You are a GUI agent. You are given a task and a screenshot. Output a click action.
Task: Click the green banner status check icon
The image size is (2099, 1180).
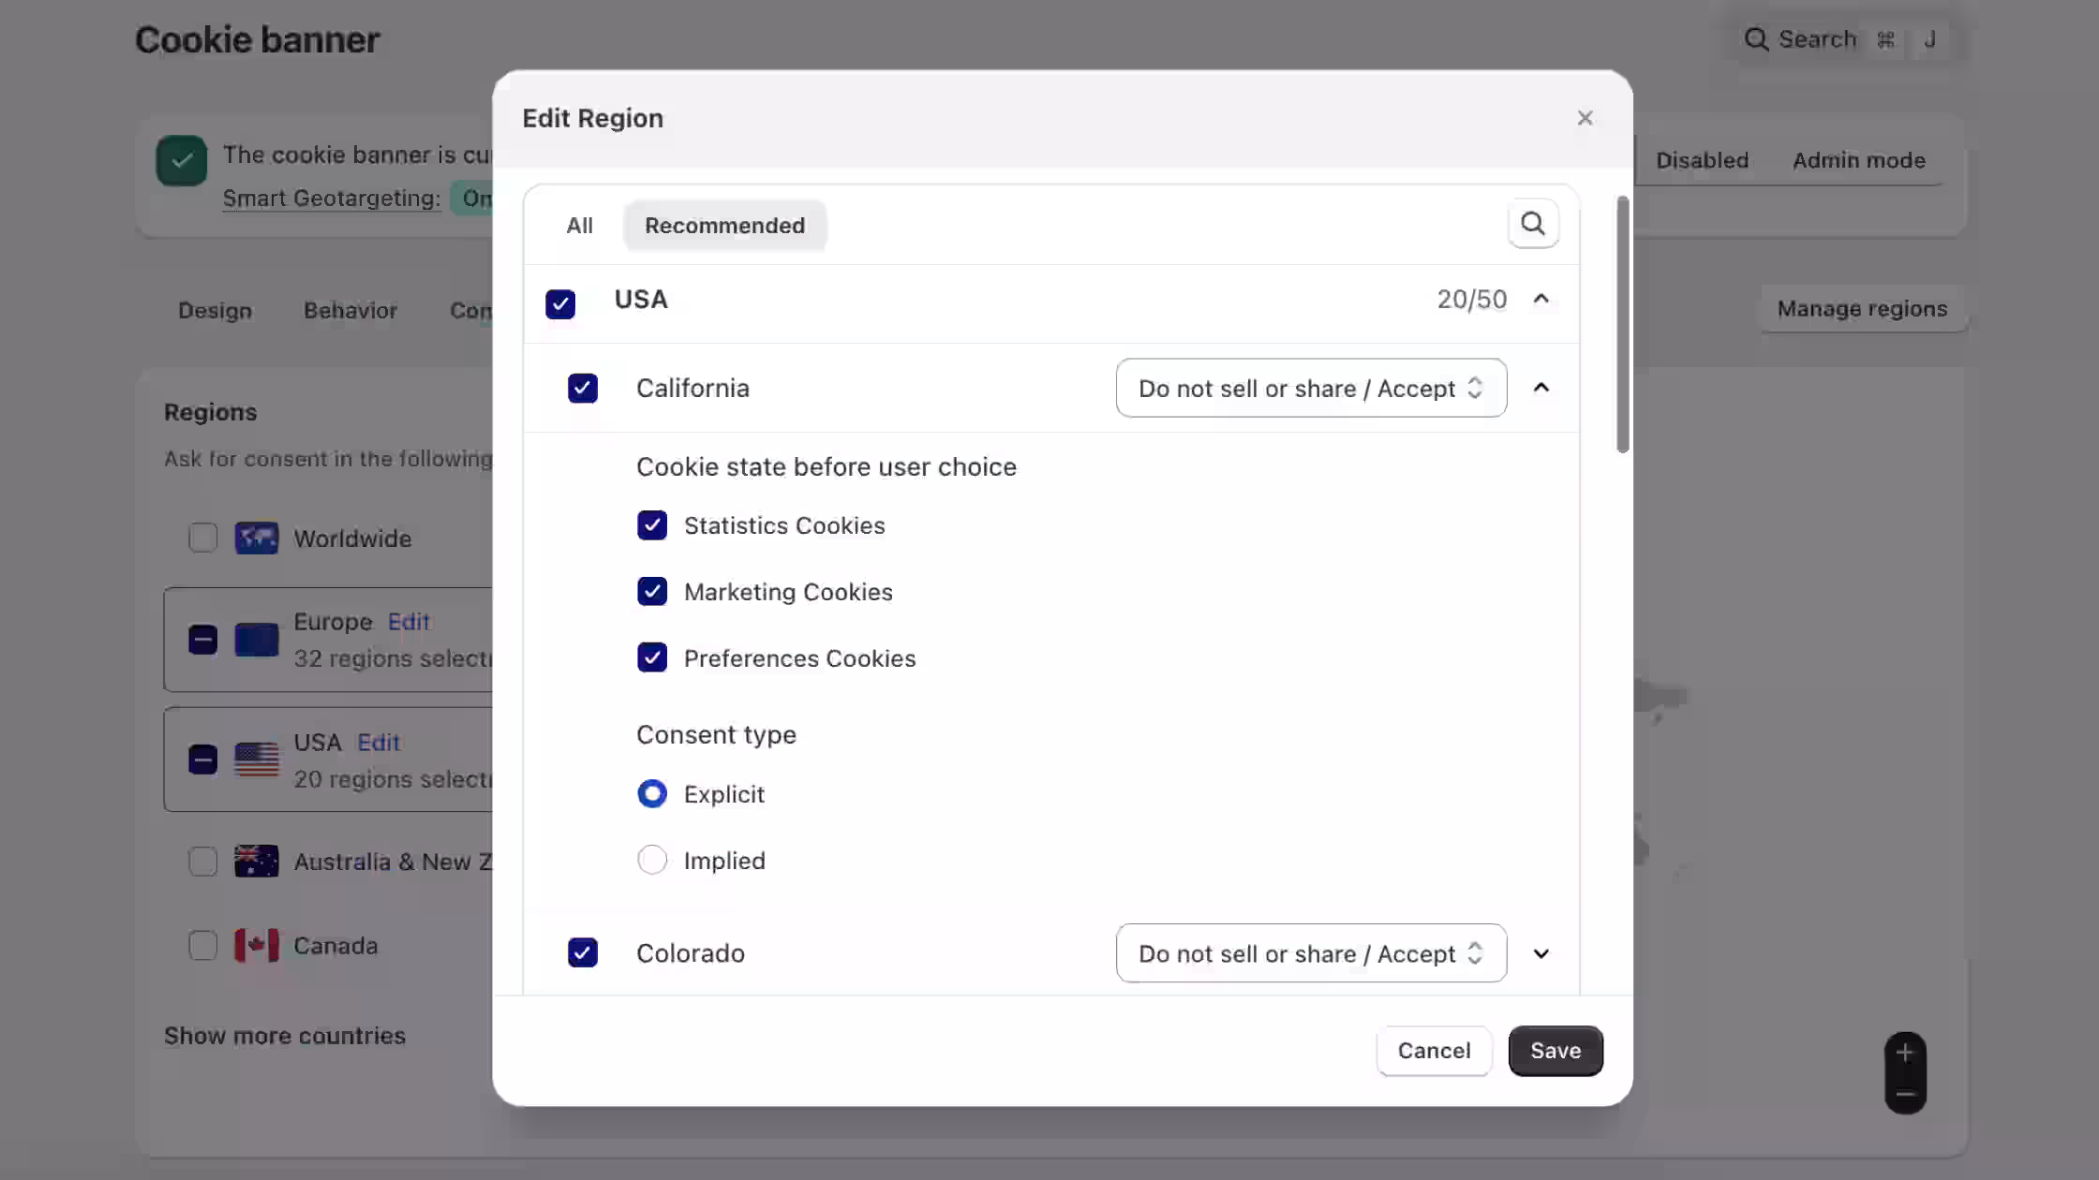pyautogui.click(x=182, y=161)
